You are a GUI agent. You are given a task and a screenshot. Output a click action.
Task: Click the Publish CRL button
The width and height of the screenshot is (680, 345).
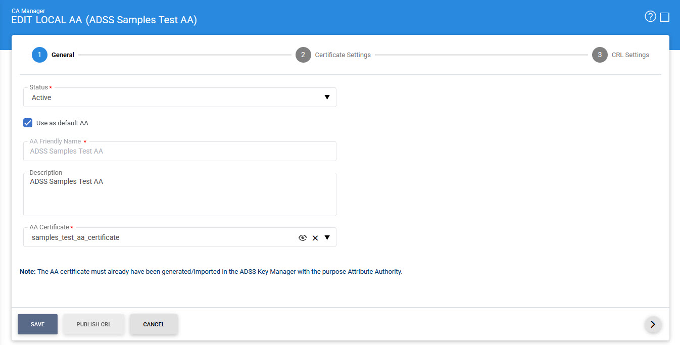[93, 324]
